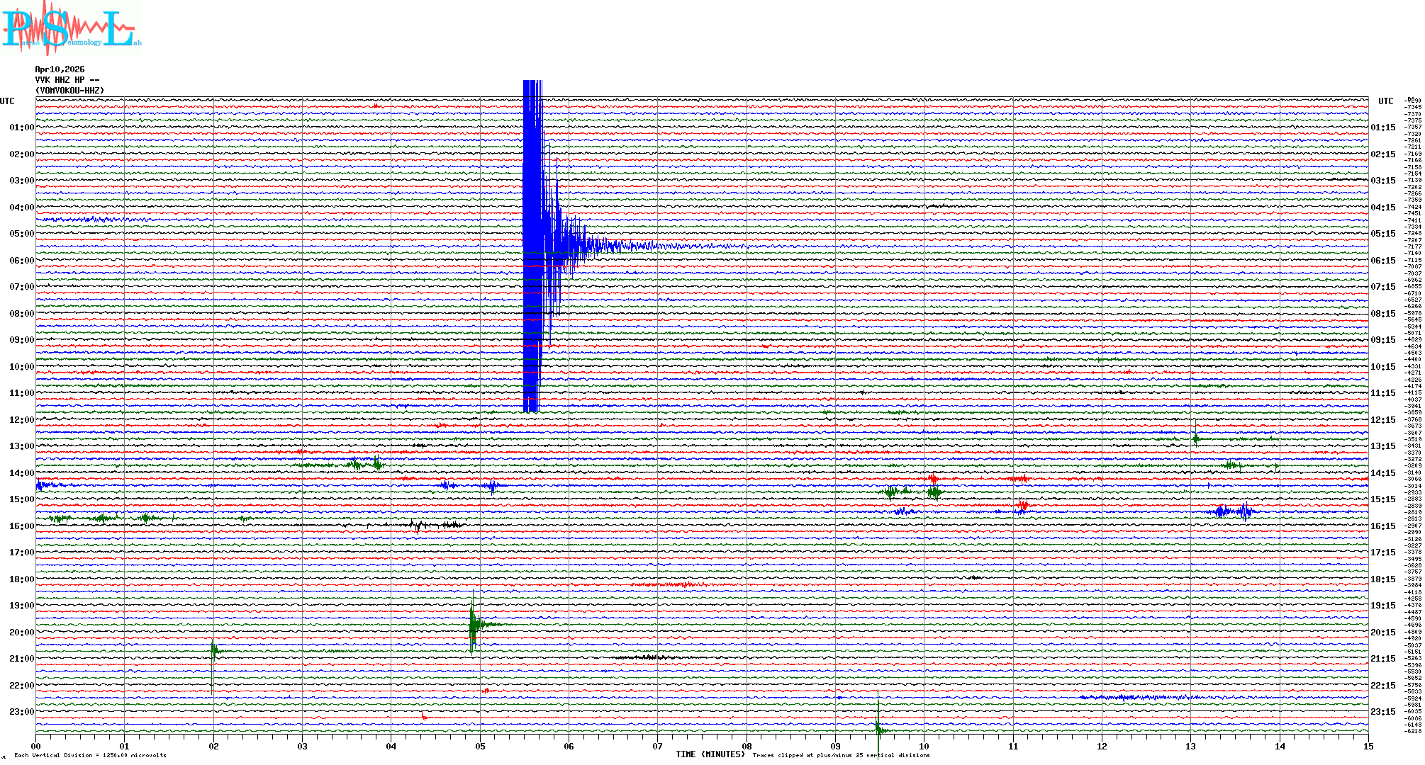Screen dimensions: 1425x765
Task: Click the PSL seismology lab logo
Action: point(71,28)
